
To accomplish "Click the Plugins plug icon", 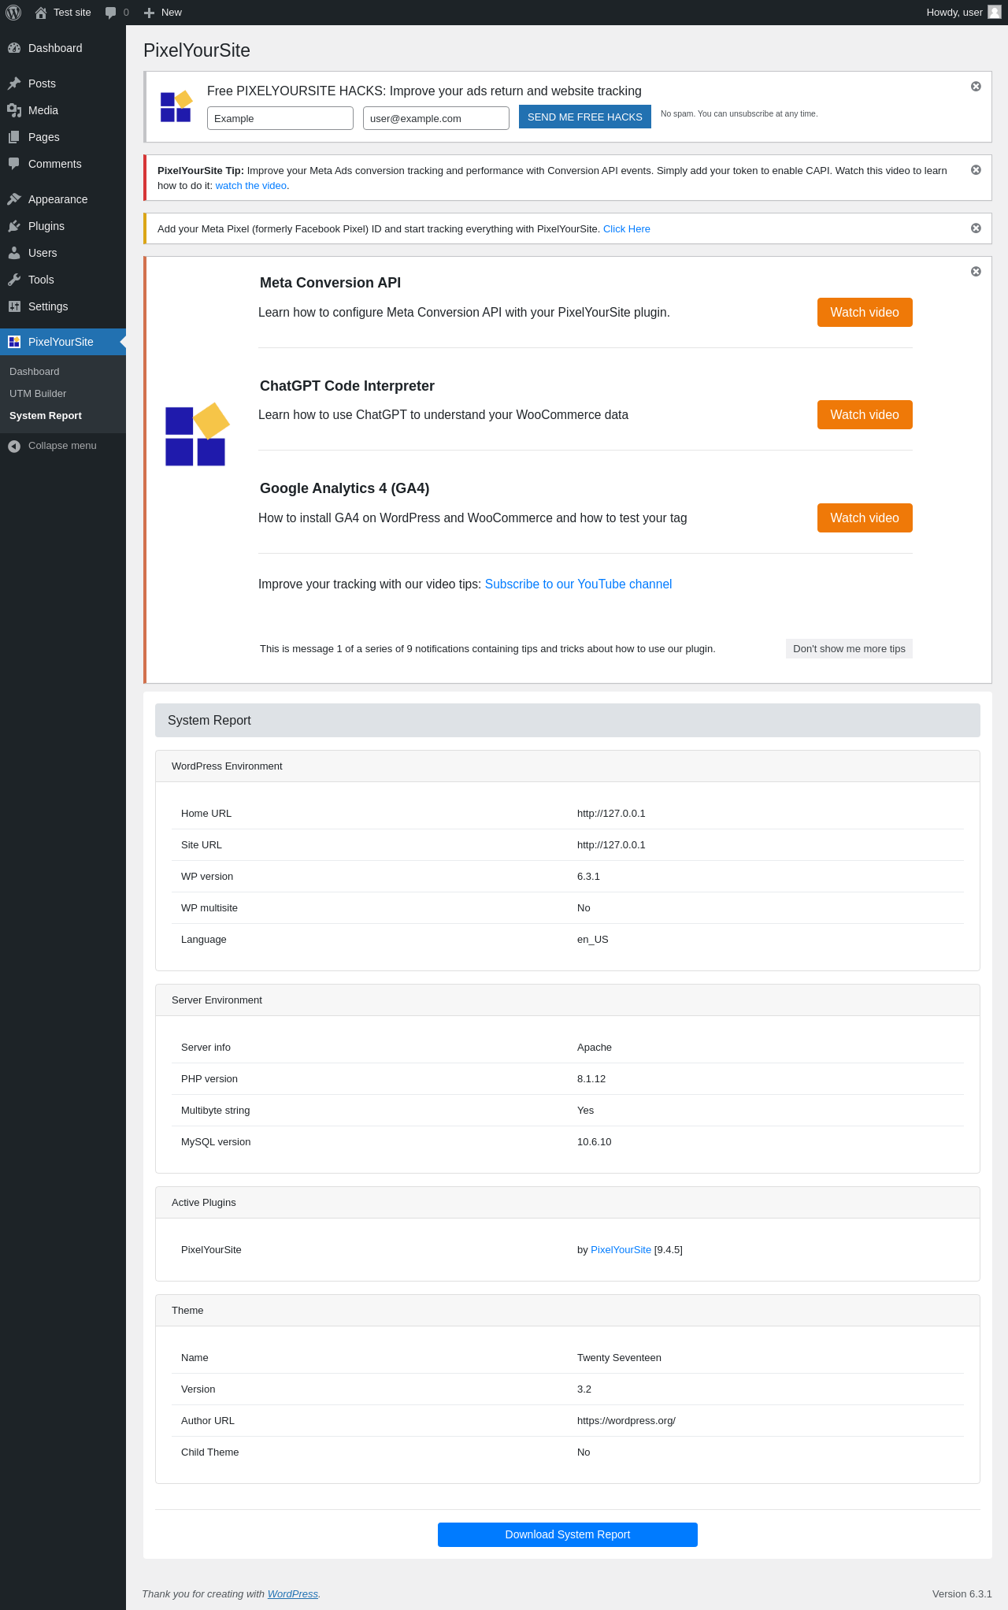I will point(14,226).
